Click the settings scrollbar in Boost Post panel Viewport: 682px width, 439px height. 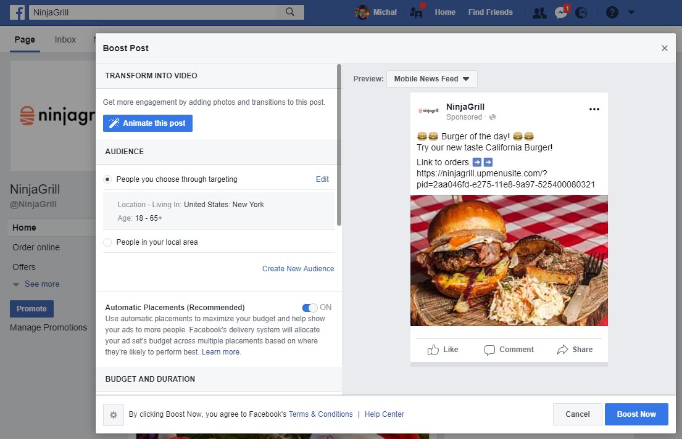click(x=339, y=145)
